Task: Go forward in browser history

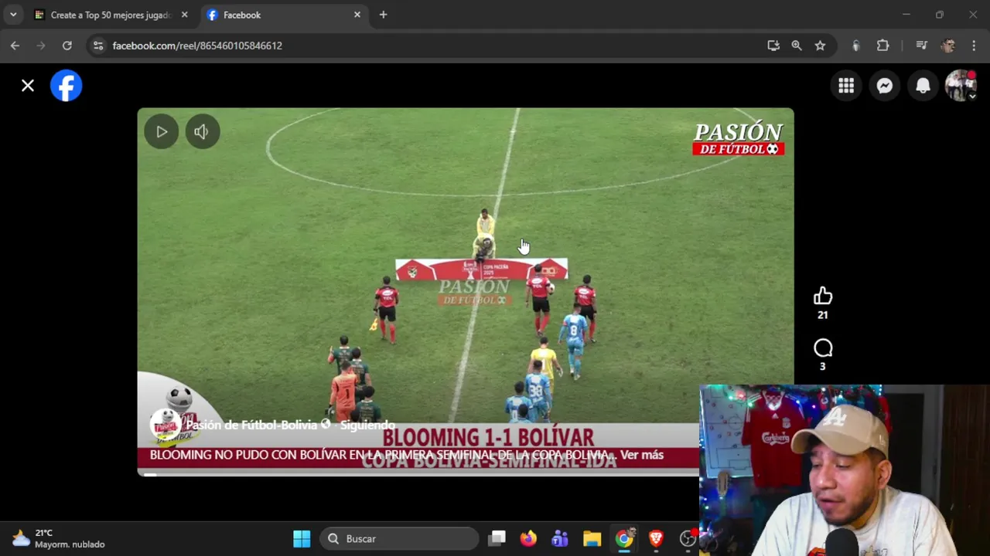Action: coord(41,46)
